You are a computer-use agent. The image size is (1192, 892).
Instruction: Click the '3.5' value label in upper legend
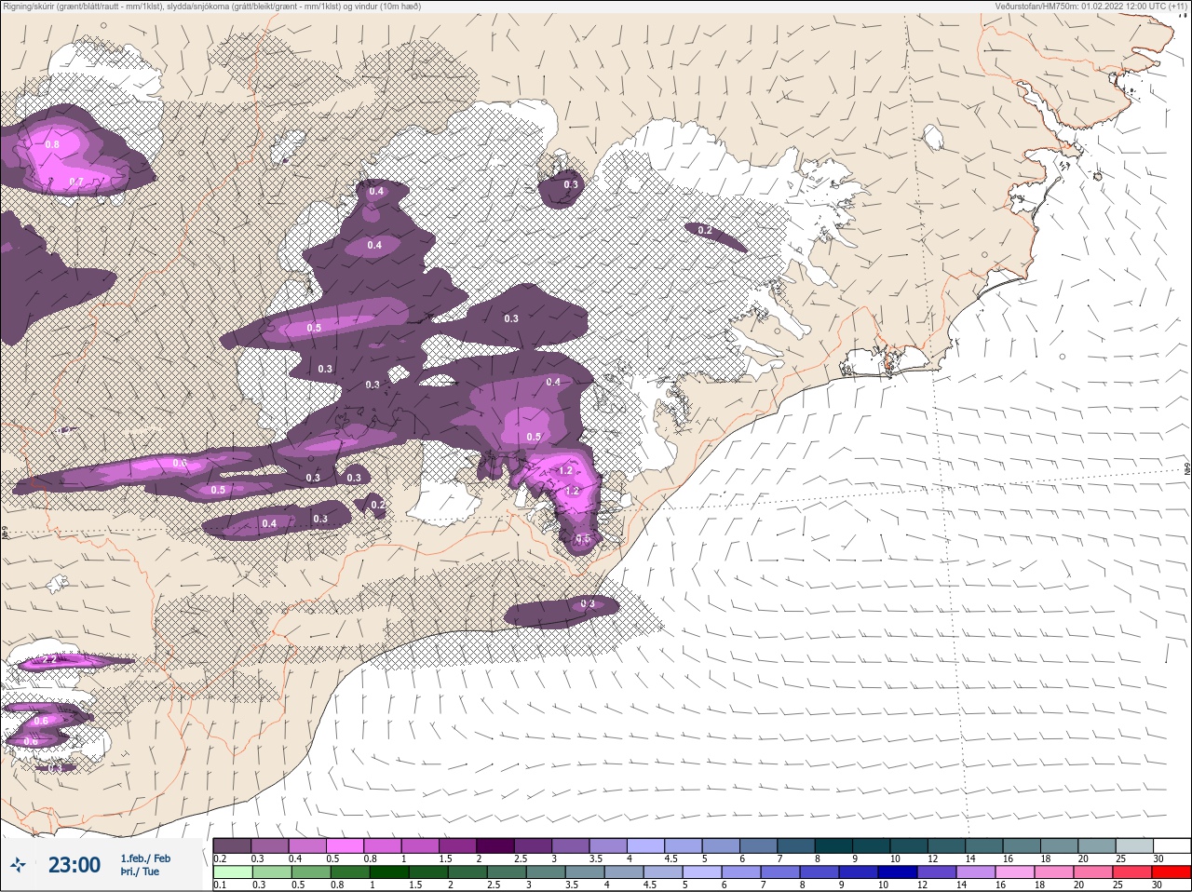(595, 858)
